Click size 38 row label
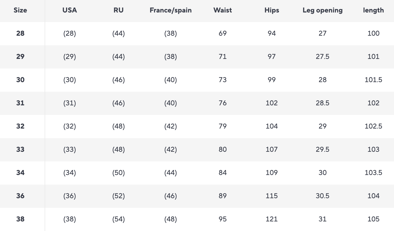394x231 pixels. coord(20,219)
